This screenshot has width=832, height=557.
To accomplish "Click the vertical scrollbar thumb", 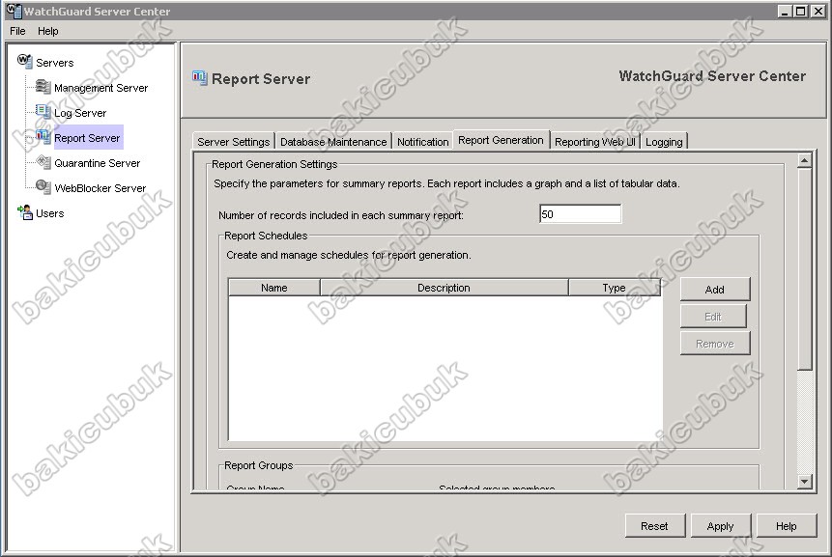I will [x=804, y=268].
